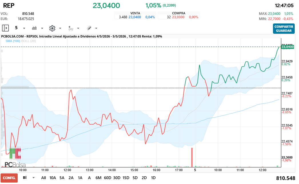This screenshot has width=299, height=184.
Task: Click the SMA (100) indicator label
Action: [x=13, y=41]
